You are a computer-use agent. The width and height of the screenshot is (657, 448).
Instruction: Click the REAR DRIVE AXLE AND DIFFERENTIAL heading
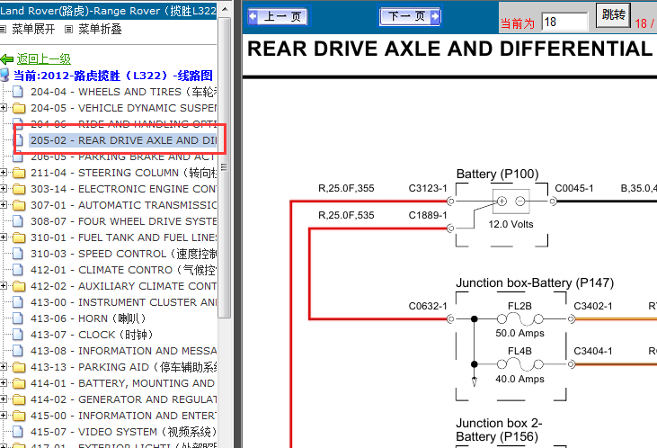click(x=449, y=49)
